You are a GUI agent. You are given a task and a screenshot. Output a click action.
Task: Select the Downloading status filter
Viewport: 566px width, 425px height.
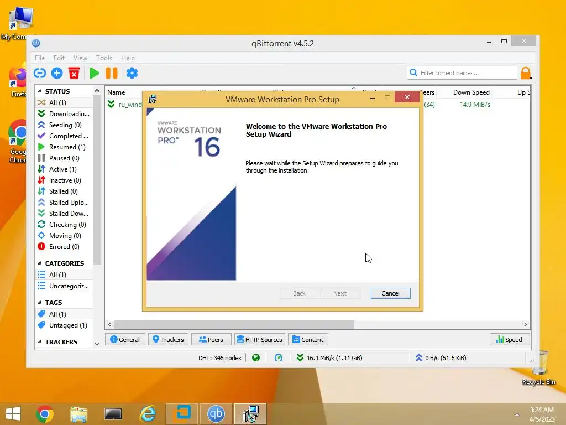point(64,114)
